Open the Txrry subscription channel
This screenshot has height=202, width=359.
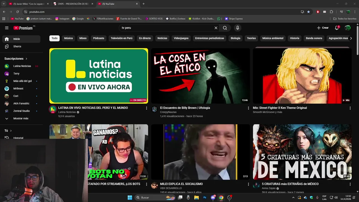click(x=21, y=74)
